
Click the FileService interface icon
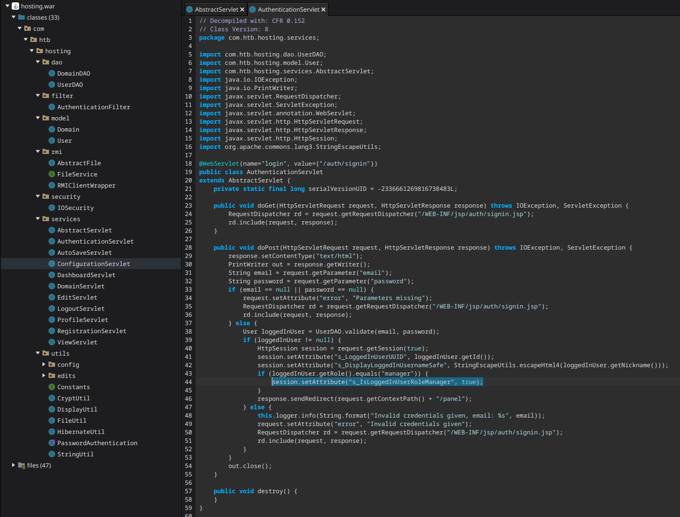[x=52, y=174]
